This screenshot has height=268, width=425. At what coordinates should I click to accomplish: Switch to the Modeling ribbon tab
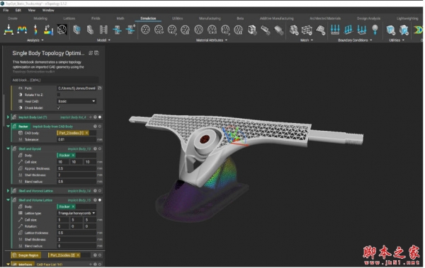40,18
